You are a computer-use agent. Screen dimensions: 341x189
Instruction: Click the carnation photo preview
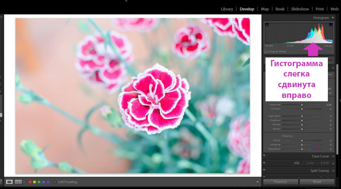pyautogui.click(x=133, y=95)
